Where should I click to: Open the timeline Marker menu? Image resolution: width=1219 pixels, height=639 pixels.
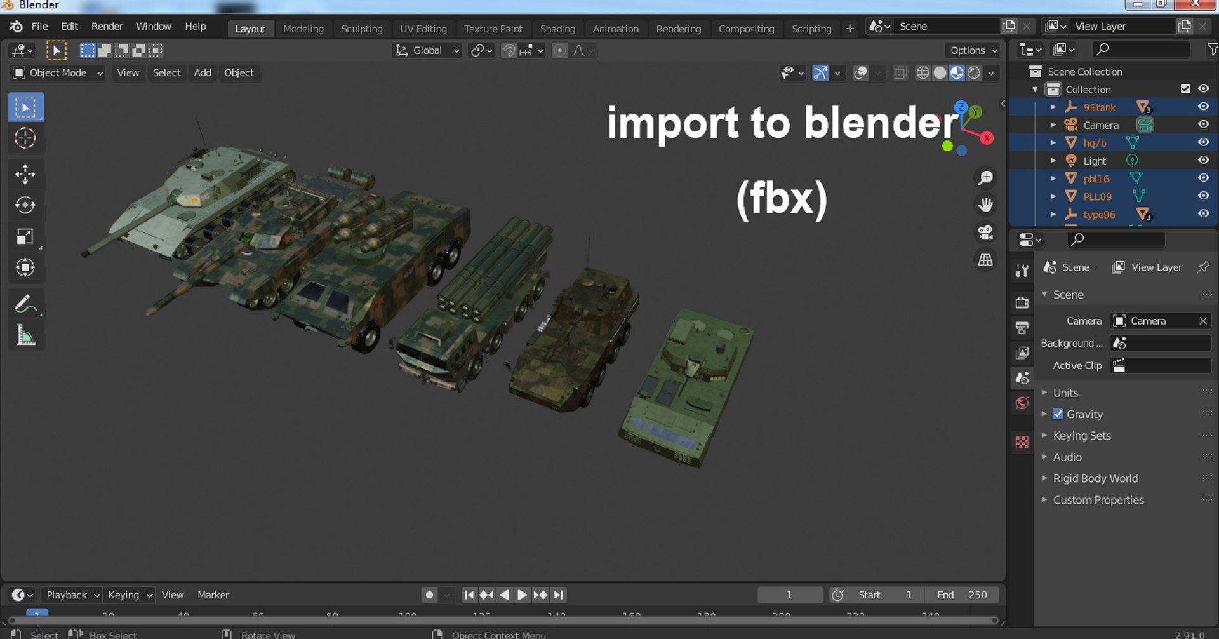213,595
